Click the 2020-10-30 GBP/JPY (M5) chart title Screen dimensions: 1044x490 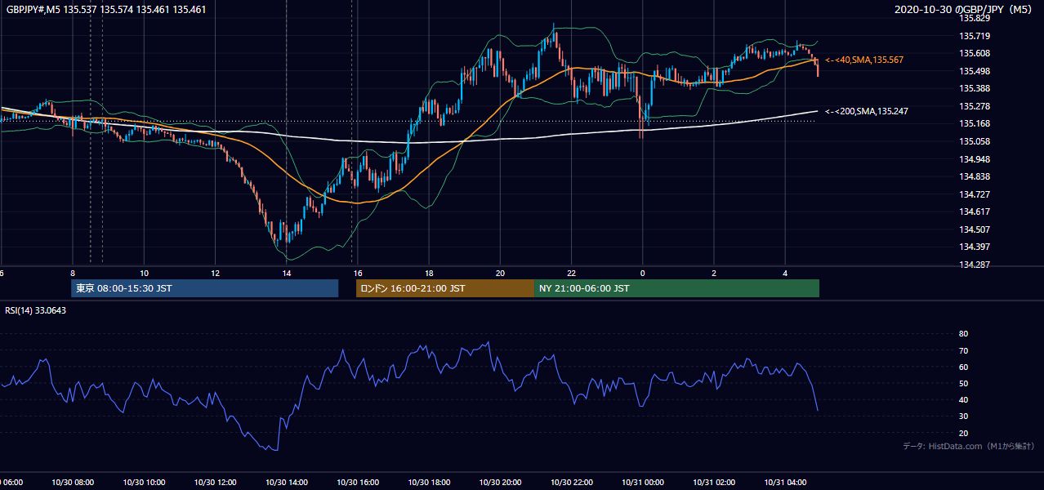coord(965,10)
